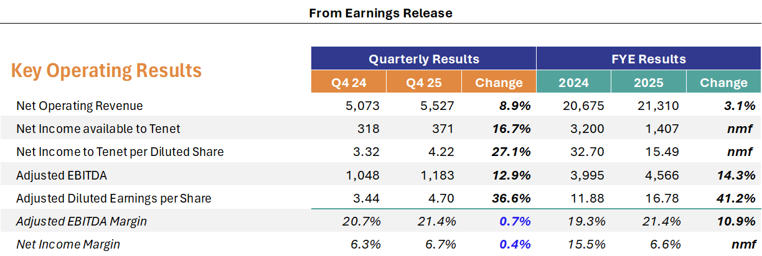
Task: Click the 'Adjusted EBITDA Margin' row label
Action: tap(82, 221)
